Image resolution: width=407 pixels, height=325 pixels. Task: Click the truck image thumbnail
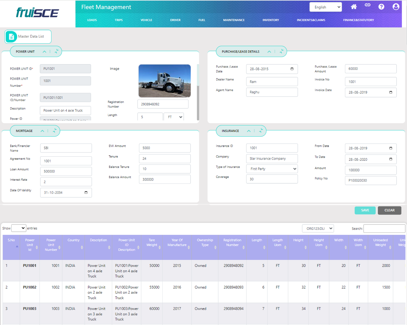point(164,81)
